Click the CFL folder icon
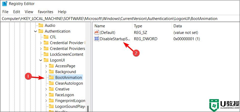This screenshot has height=112, width=240. 46,37
